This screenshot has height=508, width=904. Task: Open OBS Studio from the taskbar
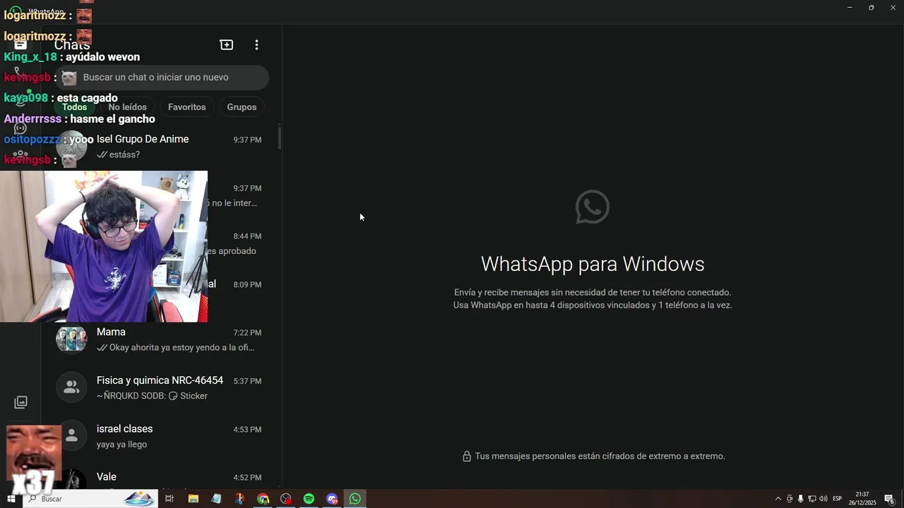286,499
